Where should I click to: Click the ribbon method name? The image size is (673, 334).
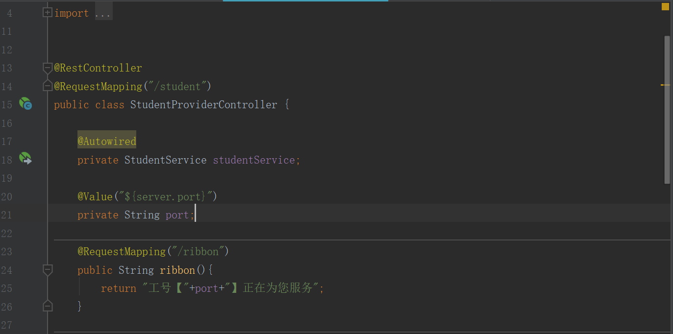tap(177, 270)
